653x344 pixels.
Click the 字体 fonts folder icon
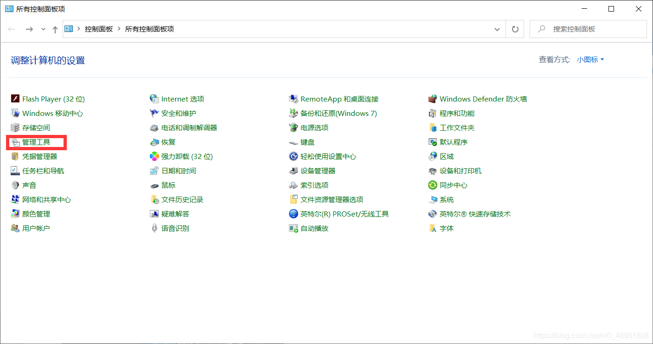point(432,228)
